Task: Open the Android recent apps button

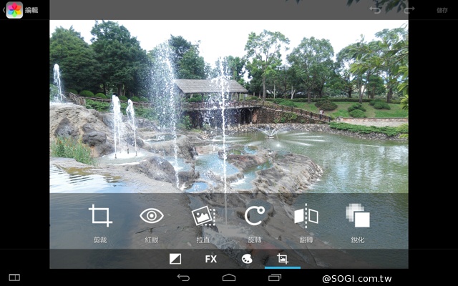Action: (275, 277)
